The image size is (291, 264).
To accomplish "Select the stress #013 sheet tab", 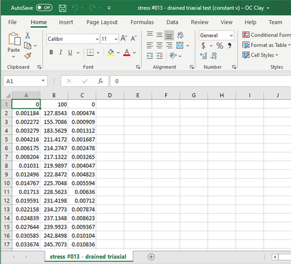I will (88, 257).
